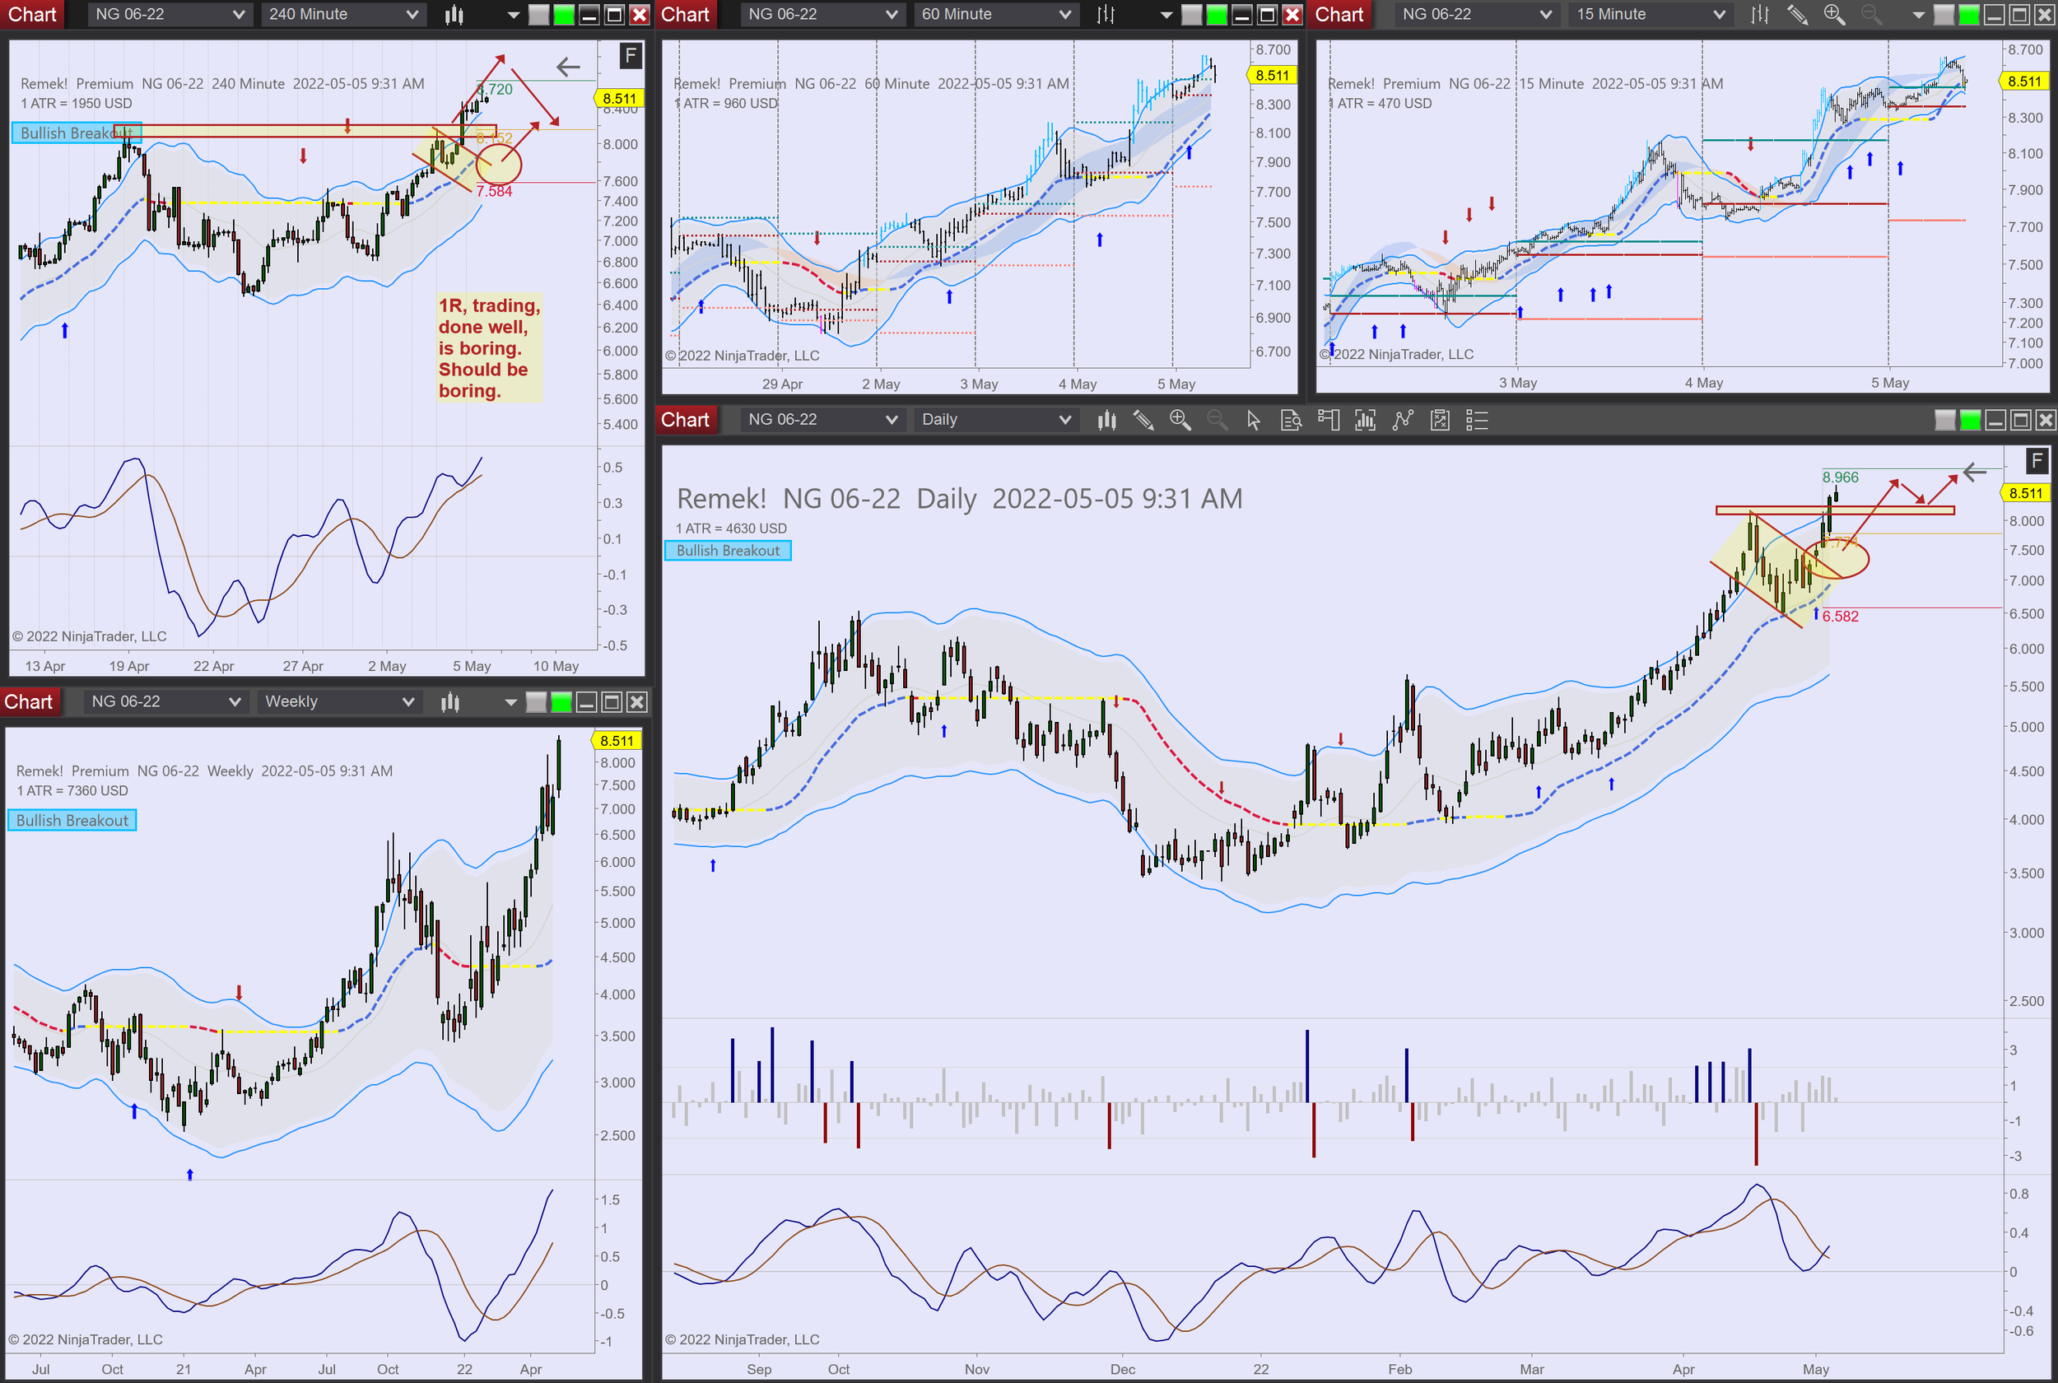Expand the NG 06-22 instrument dropdown on Weekly chart
Screen dimensions: 2058x1383
pyautogui.click(x=165, y=702)
